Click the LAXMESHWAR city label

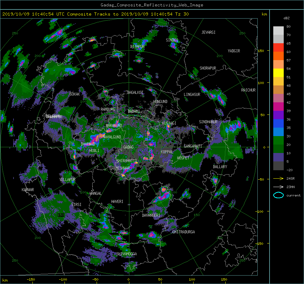coord(120,168)
